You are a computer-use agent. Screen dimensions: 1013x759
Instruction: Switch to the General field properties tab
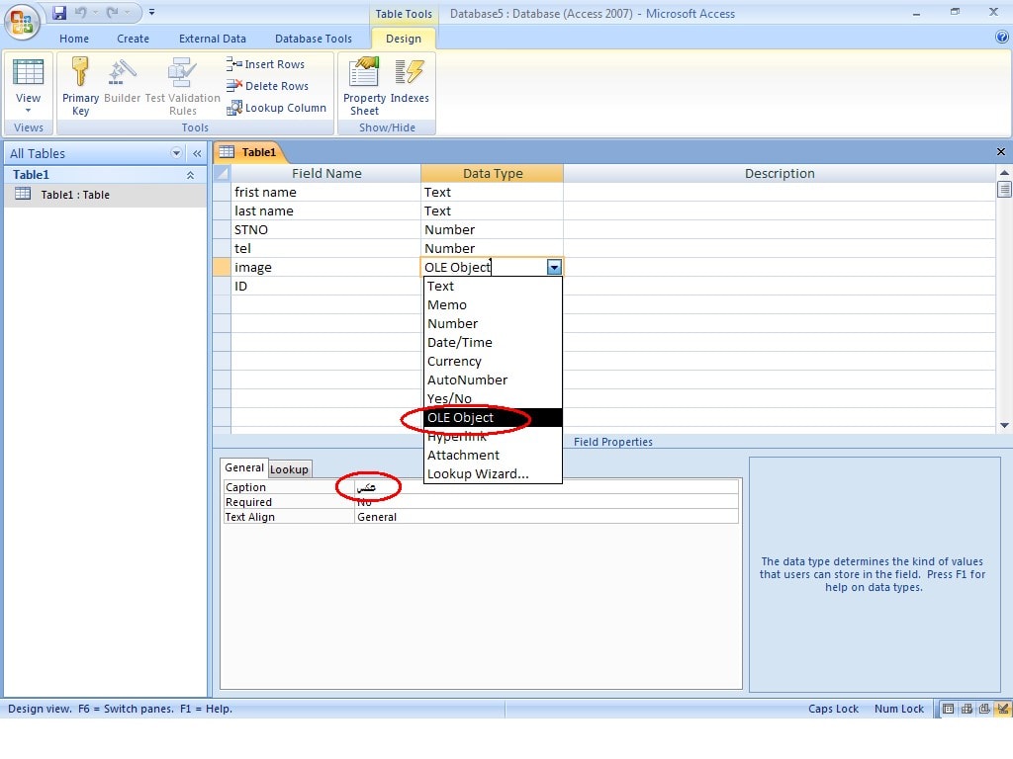click(x=244, y=467)
